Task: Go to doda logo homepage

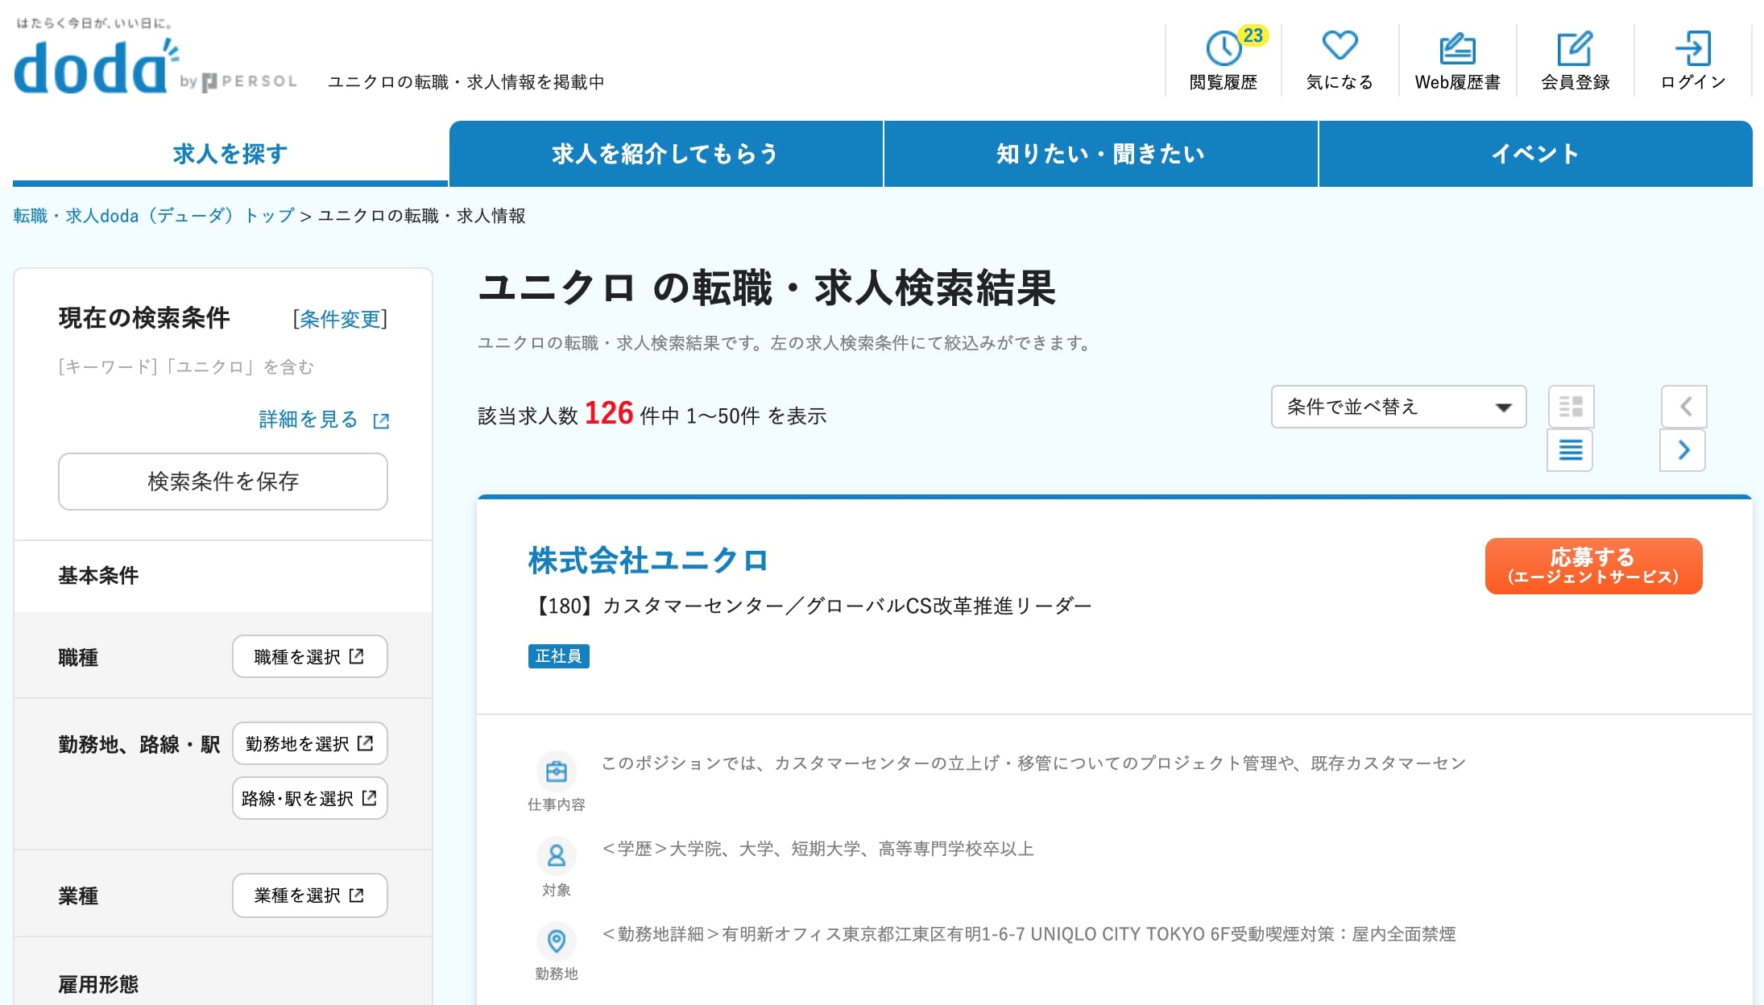Action: (x=97, y=67)
